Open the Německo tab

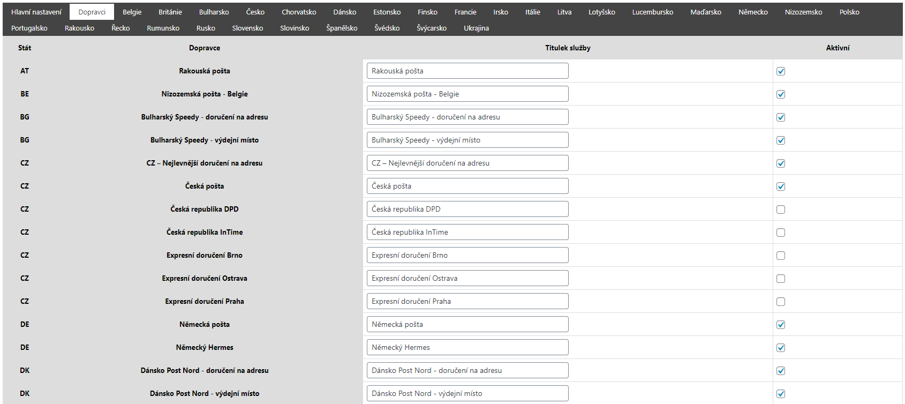753,12
